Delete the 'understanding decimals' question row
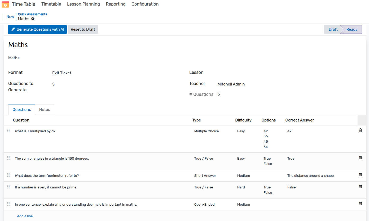The height and width of the screenshot is (221, 369). click(360, 203)
